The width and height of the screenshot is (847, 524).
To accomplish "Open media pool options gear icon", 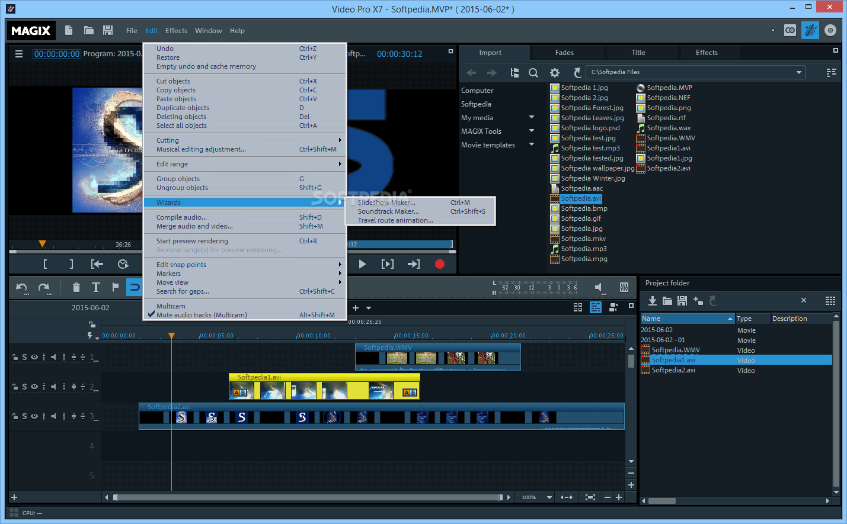I will click(x=555, y=73).
